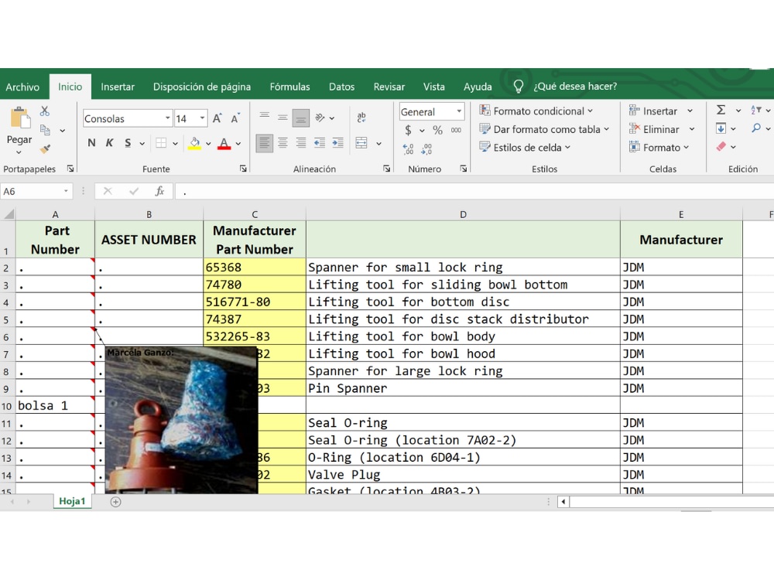Click the horizontal scrollbar left arrow
774x580 pixels.
[x=563, y=502]
